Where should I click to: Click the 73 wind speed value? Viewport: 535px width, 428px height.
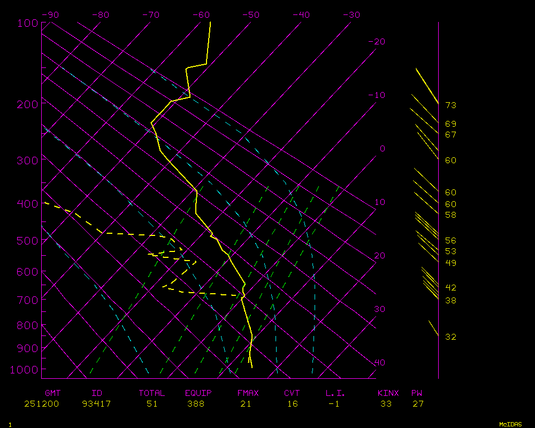[450, 105]
